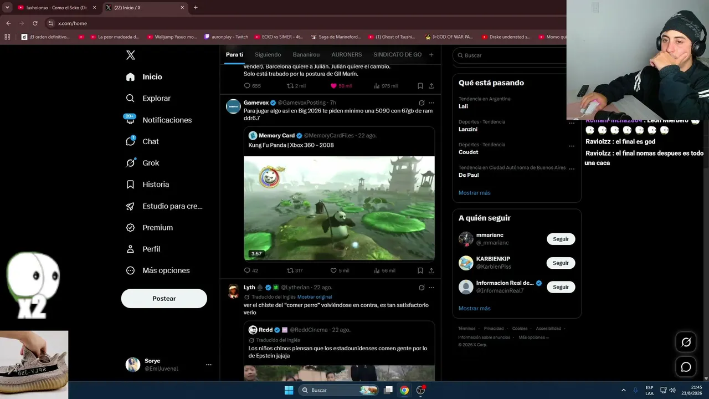Open more menu for the Lanzini trend
Viewport: 709px width, 399px height.
[572, 124]
